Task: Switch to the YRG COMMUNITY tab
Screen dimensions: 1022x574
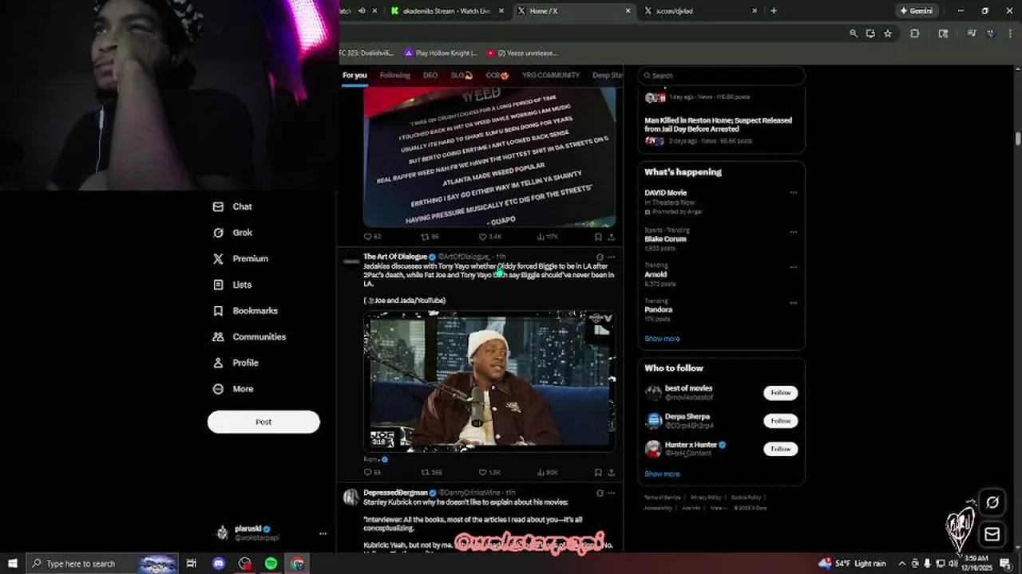Action: pos(551,75)
